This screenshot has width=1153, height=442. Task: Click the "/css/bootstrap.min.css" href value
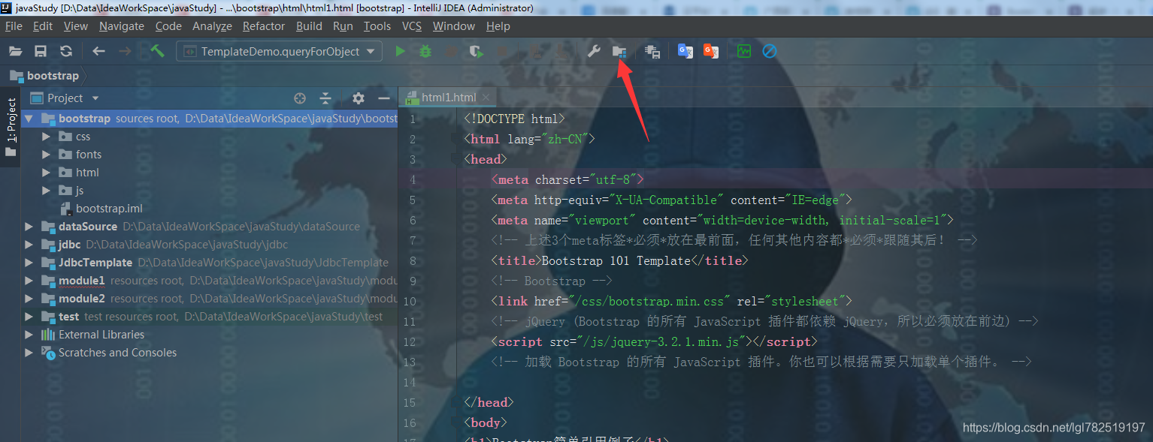click(x=652, y=301)
